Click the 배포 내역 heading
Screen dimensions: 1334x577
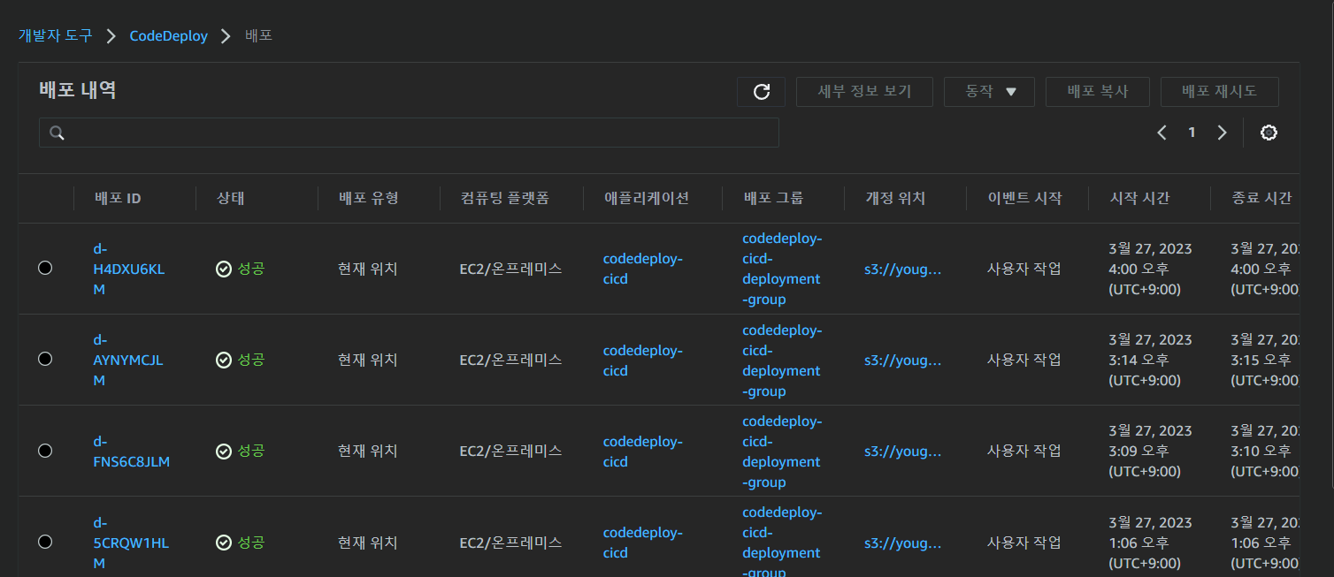(78, 89)
